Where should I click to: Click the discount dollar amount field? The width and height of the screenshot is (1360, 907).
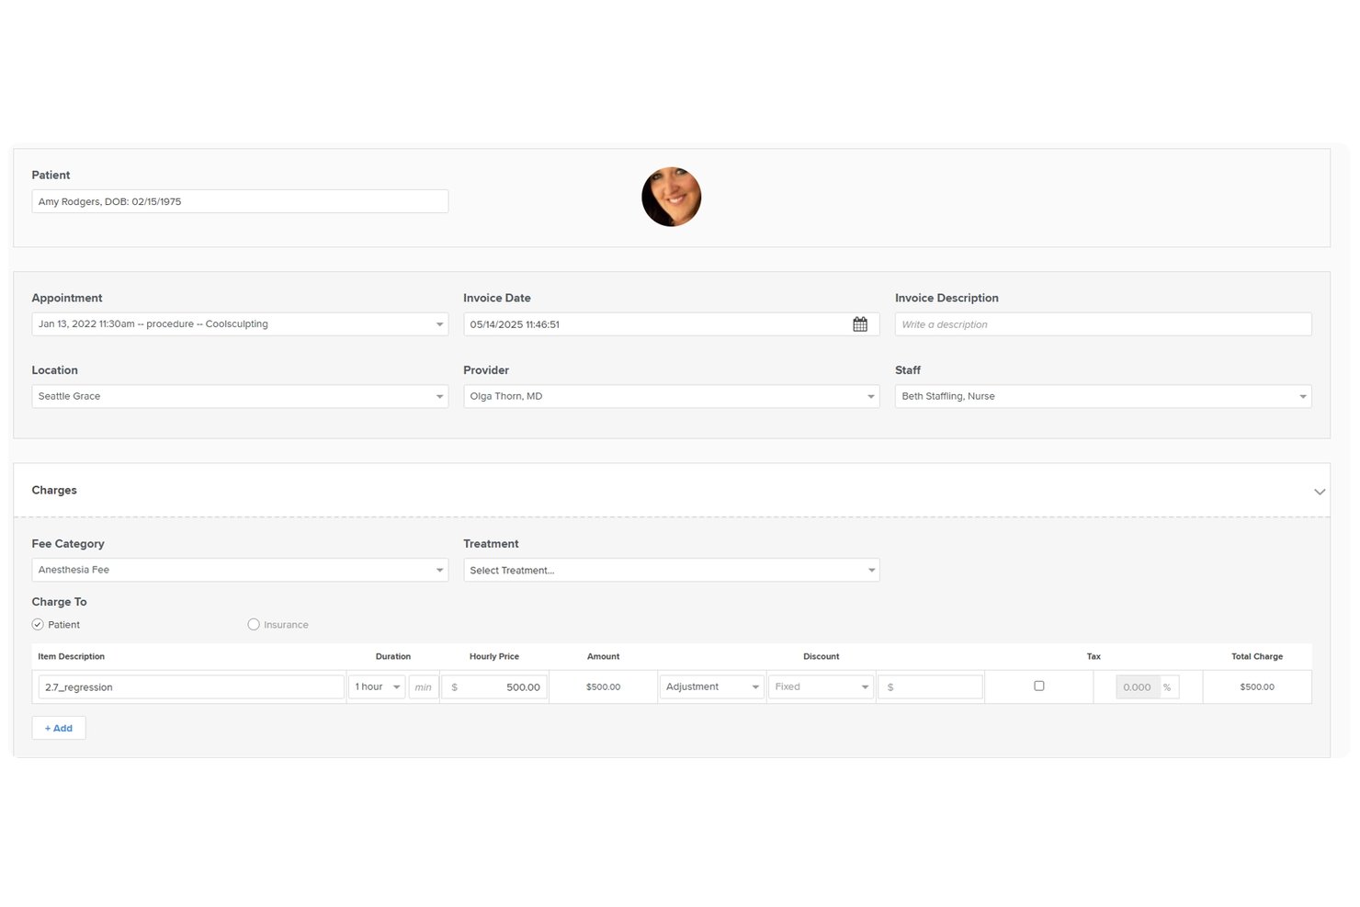930,686
